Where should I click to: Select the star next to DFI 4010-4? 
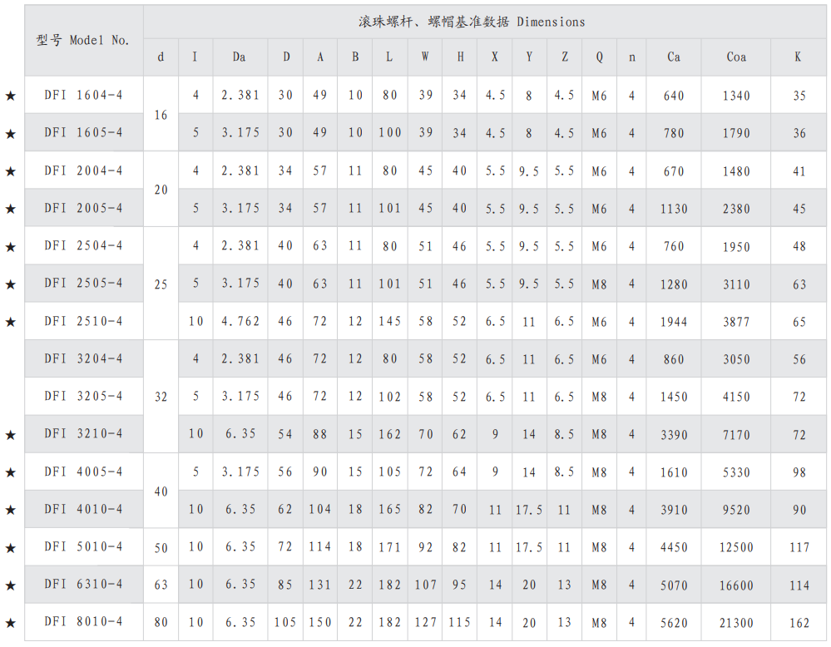coord(11,510)
